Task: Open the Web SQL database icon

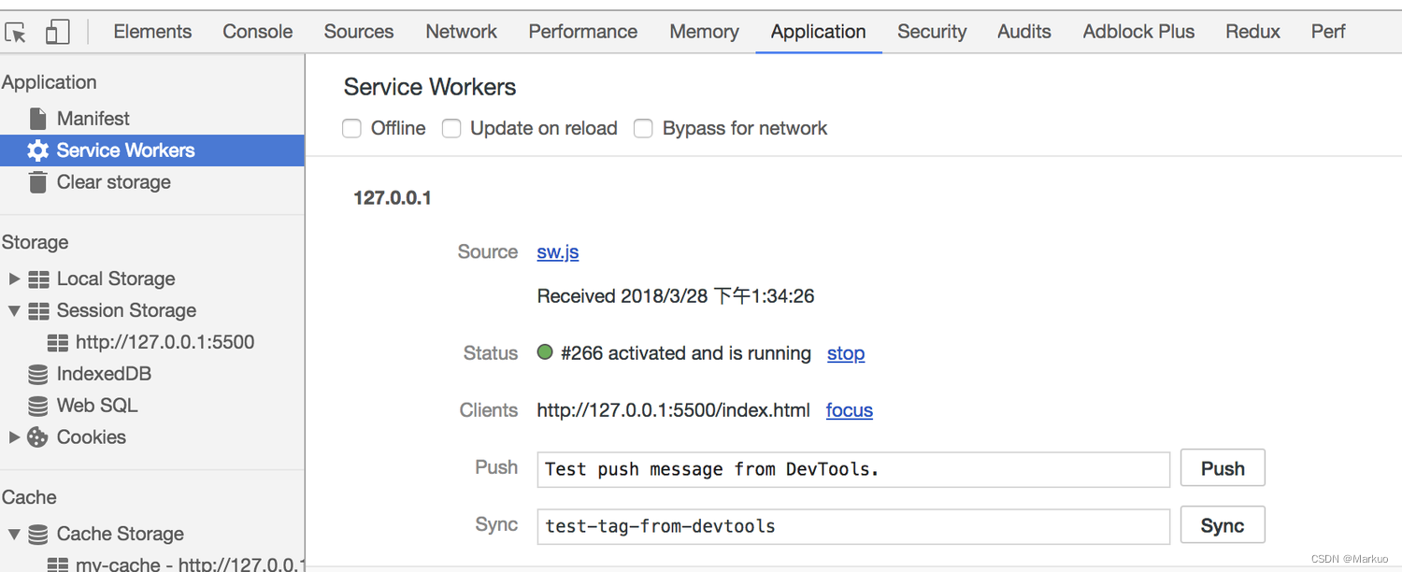Action: pyautogui.click(x=37, y=407)
